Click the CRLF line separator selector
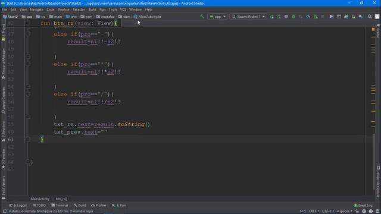Viewport: 381px width, 214px height. coord(314,211)
